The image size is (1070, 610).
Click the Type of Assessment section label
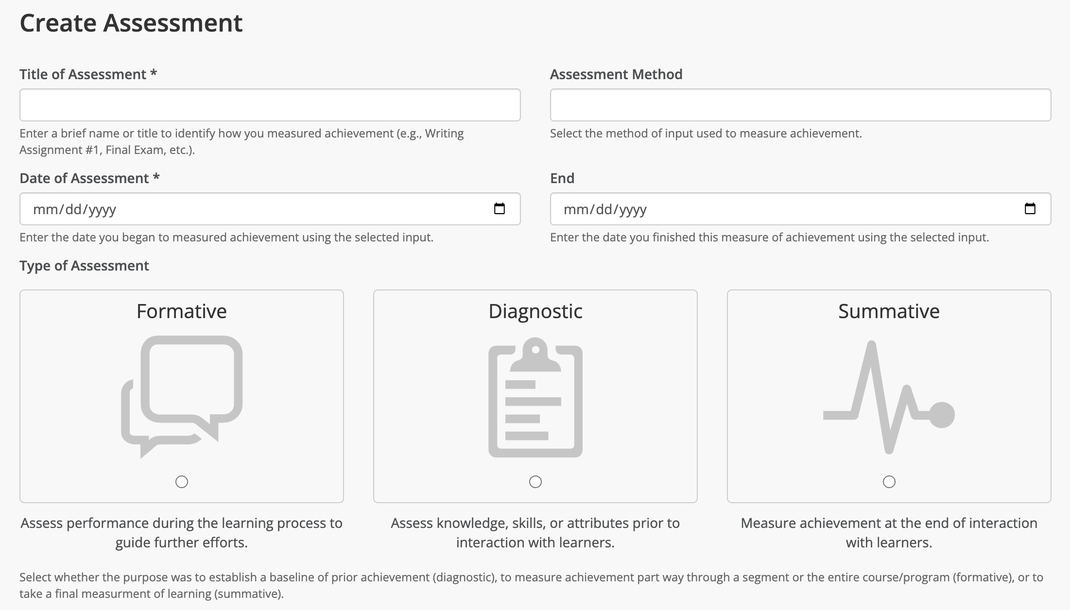85,266
